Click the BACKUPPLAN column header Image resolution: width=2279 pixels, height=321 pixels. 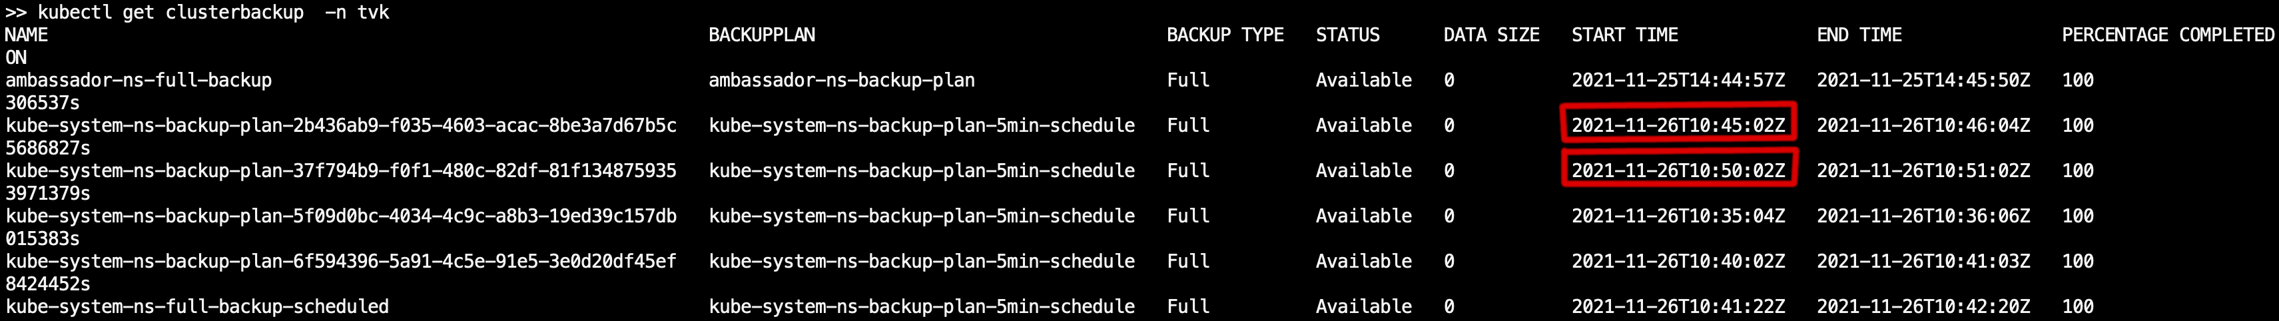point(762,35)
